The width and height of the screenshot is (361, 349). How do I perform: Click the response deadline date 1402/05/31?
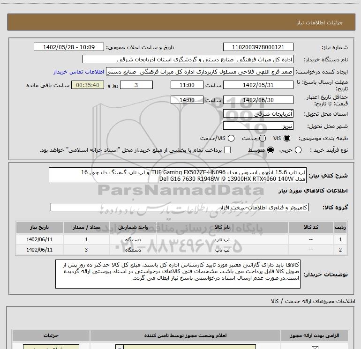258,85
